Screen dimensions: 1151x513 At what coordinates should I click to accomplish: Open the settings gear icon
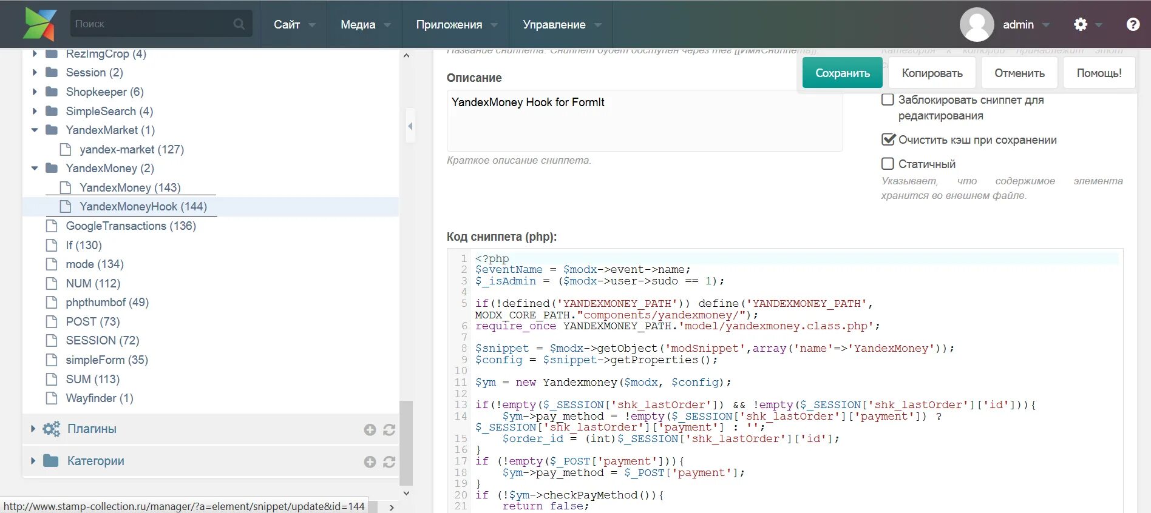[x=1081, y=24]
